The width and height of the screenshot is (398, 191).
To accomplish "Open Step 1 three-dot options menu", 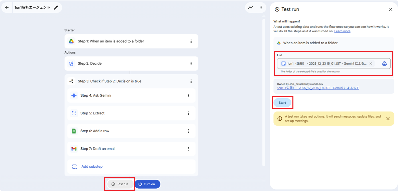I will pos(191,41).
